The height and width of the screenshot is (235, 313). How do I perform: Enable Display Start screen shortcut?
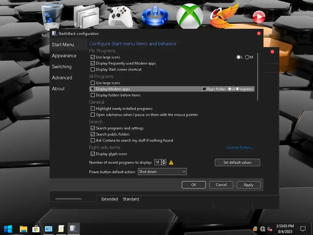click(x=93, y=69)
